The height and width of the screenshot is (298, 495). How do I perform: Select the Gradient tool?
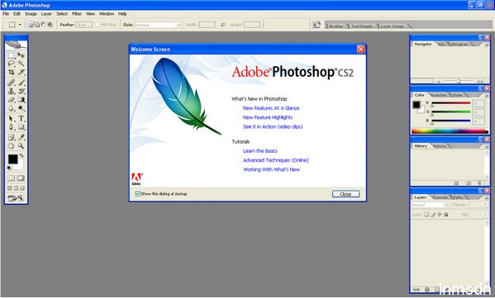coord(21,100)
